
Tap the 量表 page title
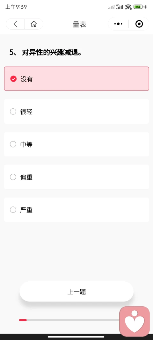pyautogui.click(x=79, y=24)
